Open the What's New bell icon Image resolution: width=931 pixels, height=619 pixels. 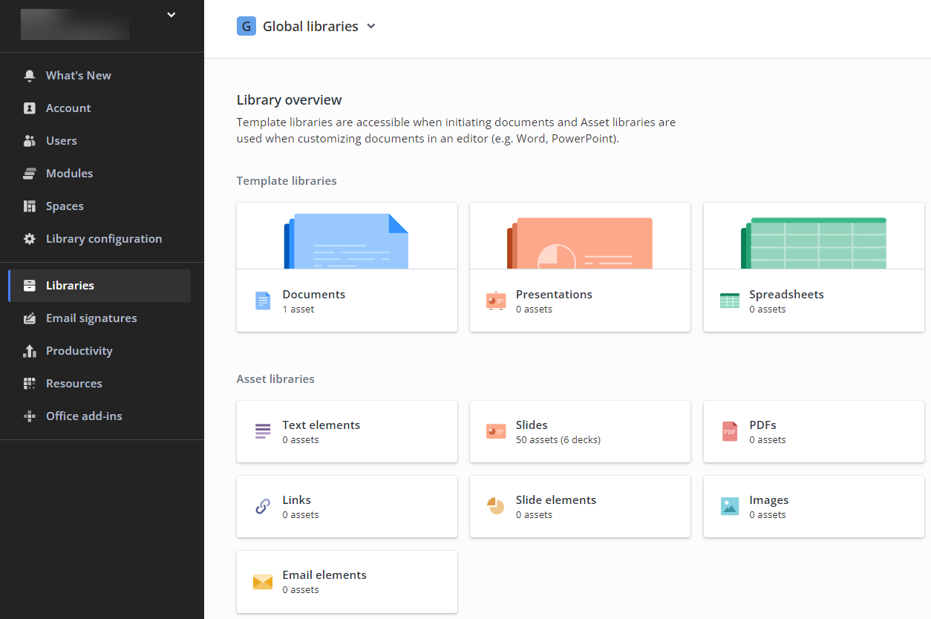coord(29,75)
